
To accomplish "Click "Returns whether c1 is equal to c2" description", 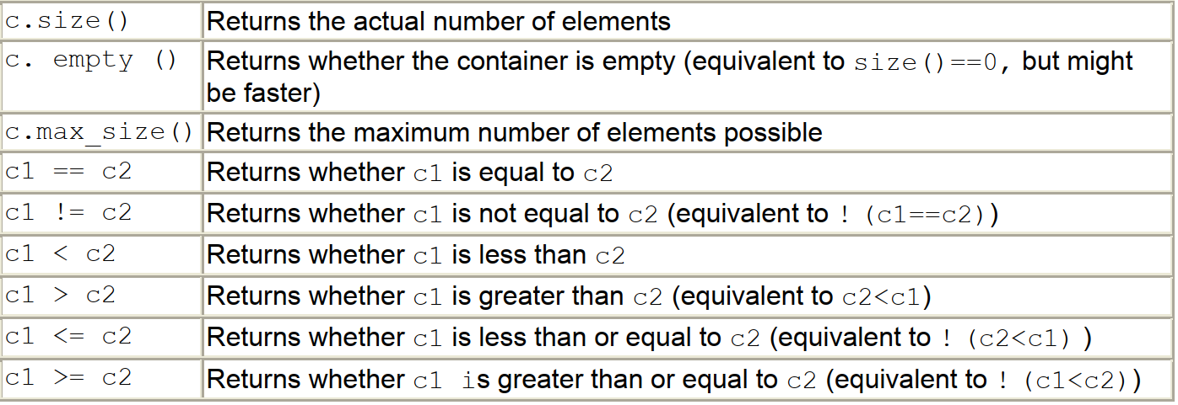I will (410, 173).
